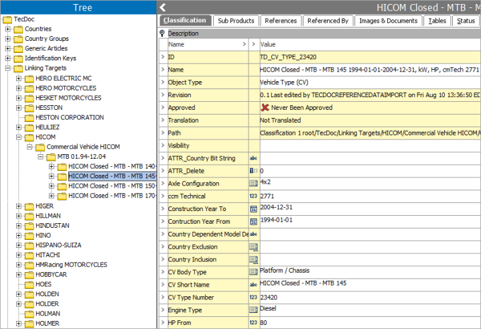Click abc icon for Country Dependent Model
Image resolution: width=481 pixels, height=329 pixels.
click(x=253, y=234)
